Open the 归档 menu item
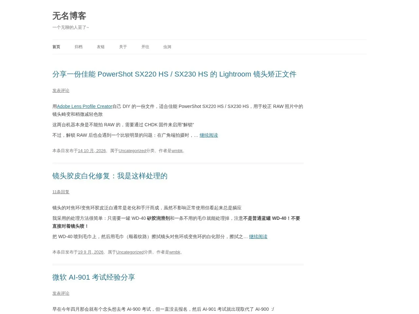 [x=79, y=47]
